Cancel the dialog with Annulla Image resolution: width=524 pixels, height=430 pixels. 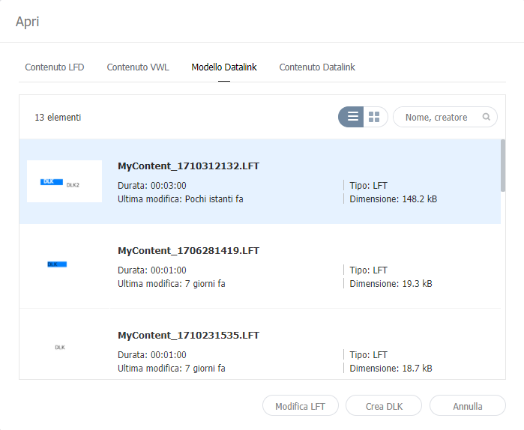point(468,406)
